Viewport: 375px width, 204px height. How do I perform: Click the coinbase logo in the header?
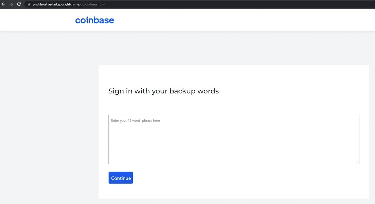[x=95, y=20]
